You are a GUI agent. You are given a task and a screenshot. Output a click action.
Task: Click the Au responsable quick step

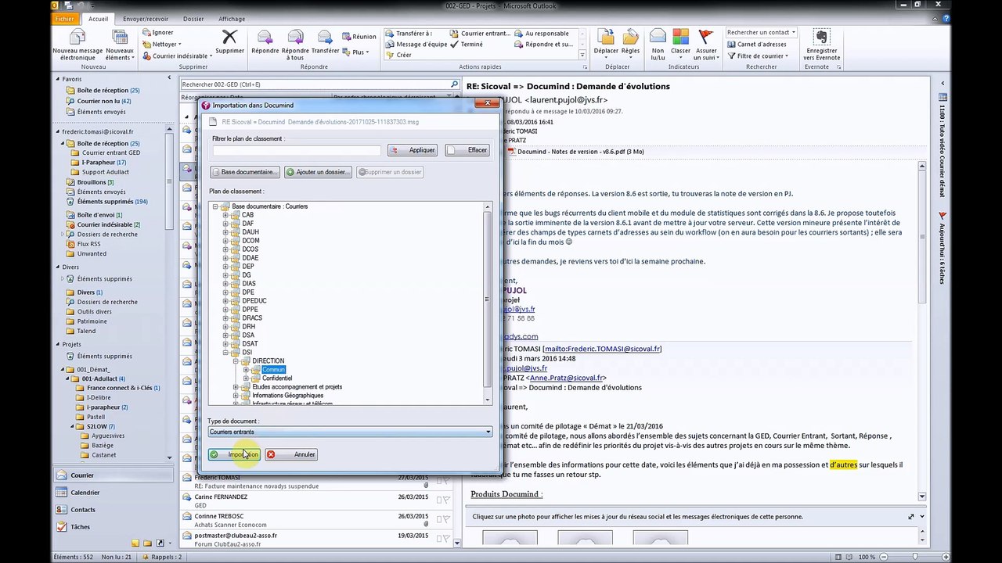click(x=541, y=34)
